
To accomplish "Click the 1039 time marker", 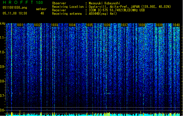I will click(x=159, y=25).
